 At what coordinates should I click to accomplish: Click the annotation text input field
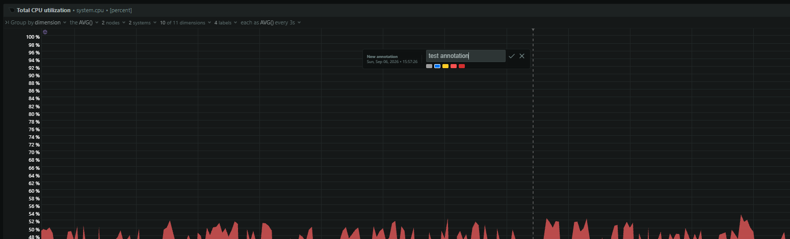tap(466, 56)
